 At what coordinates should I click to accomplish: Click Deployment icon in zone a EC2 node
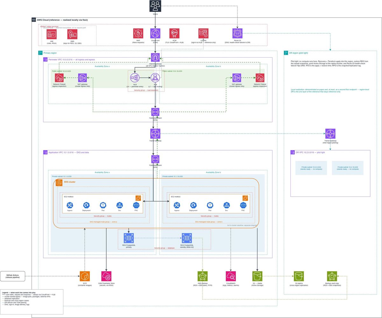click(86, 205)
